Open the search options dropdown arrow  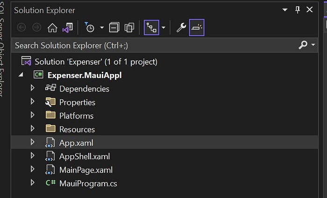313,45
